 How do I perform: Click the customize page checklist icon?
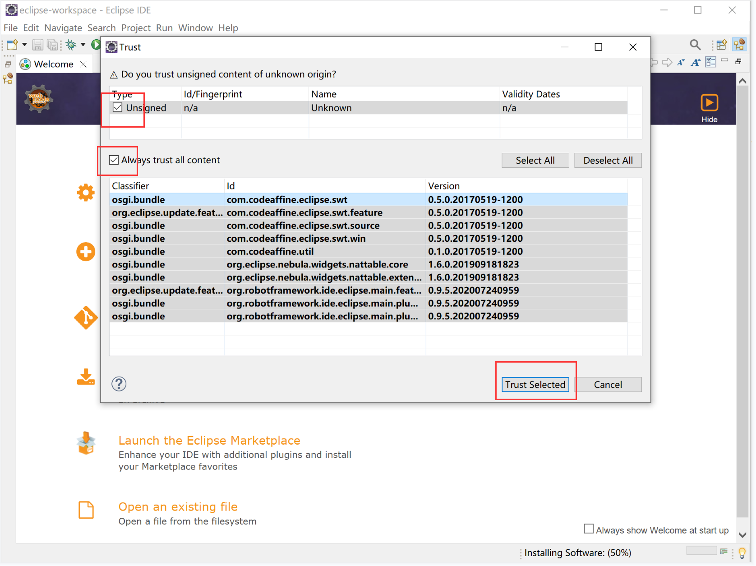711,62
